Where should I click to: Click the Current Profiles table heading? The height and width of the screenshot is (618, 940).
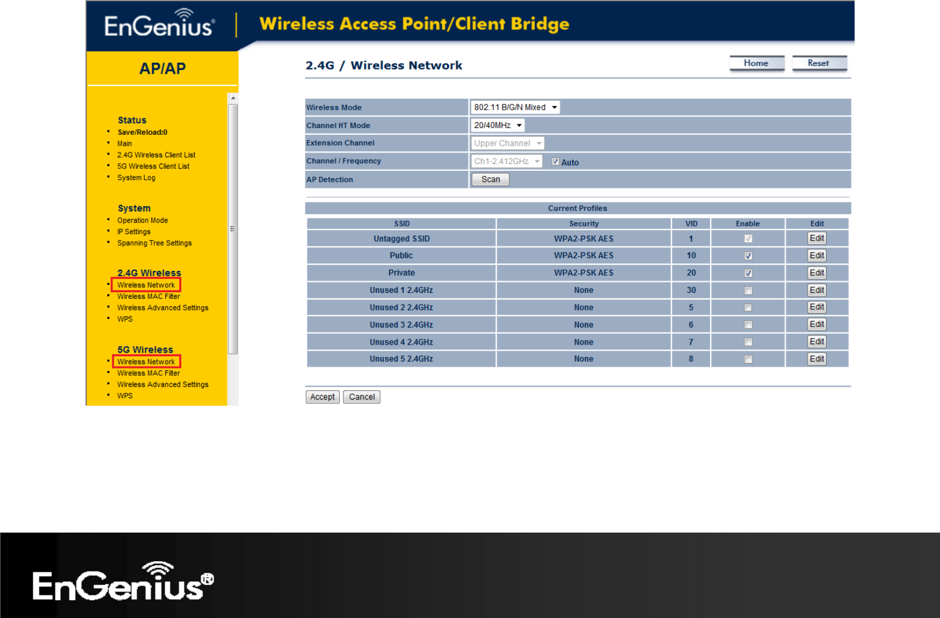[x=578, y=209]
